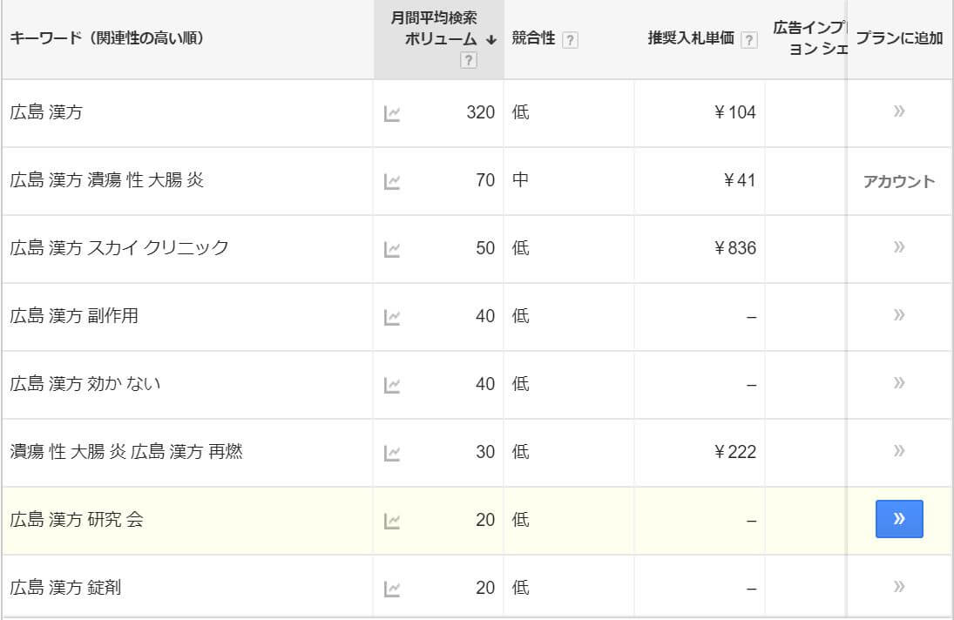This screenshot has height=620, width=954.
Task: Click the プランに追加 column header
Action: (899, 38)
